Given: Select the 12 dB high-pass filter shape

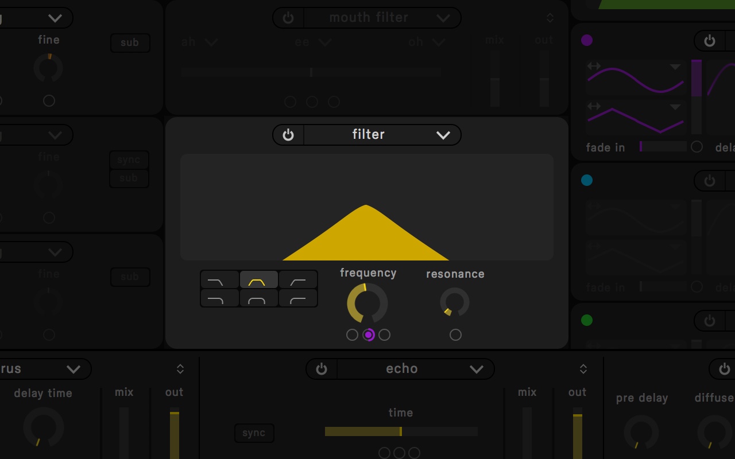Looking at the screenshot, I should (298, 280).
